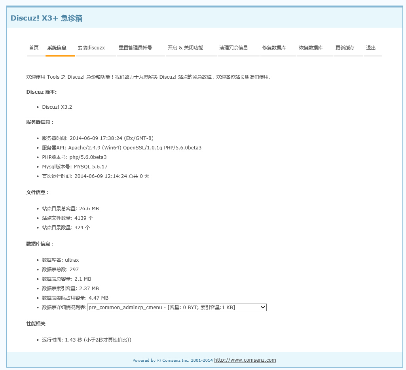Click the 文件信息 heading
This screenshot has height=370, width=406.
37,193
